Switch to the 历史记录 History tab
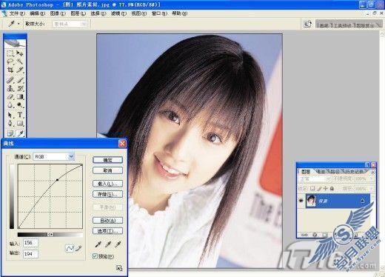Screen dimensions: 385x277 click(354, 171)
